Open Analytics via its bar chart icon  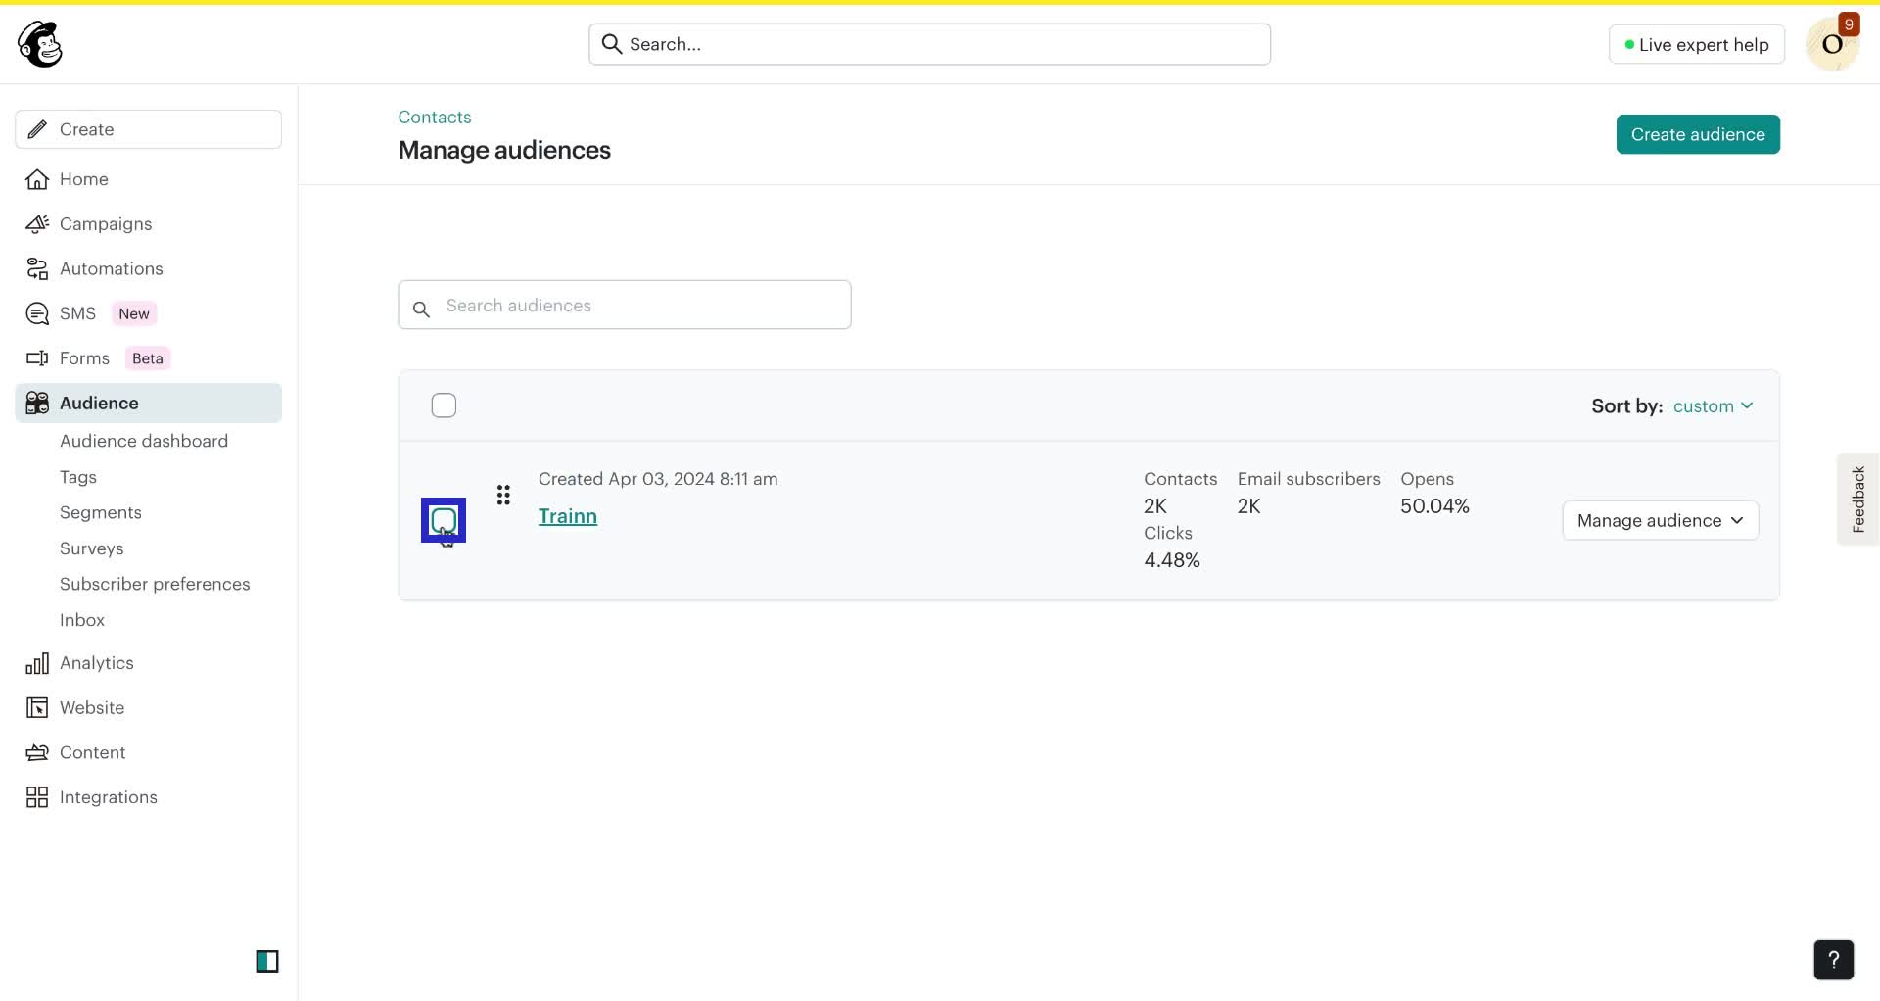tap(36, 662)
